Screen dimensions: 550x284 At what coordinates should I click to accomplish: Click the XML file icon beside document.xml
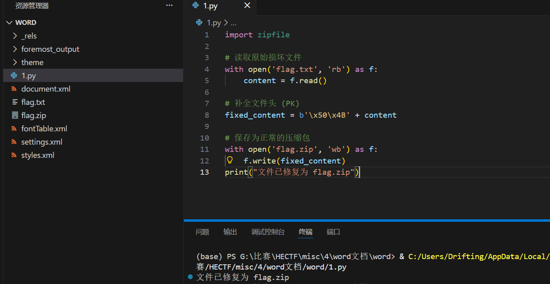click(14, 88)
